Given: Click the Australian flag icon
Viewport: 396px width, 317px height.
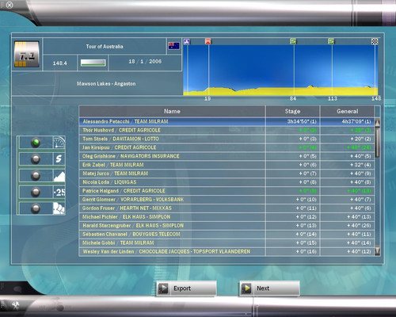Looking at the screenshot, I should [174, 46].
